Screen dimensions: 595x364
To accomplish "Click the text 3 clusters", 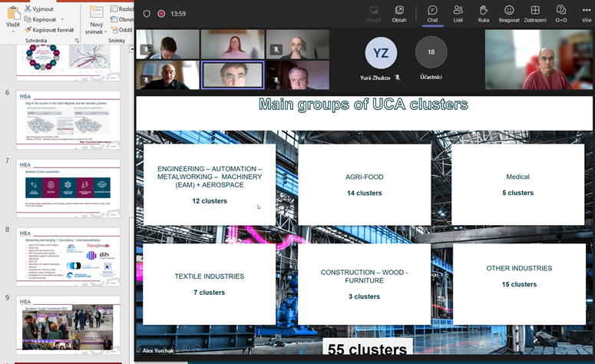I will pyautogui.click(x=364, y=296).
